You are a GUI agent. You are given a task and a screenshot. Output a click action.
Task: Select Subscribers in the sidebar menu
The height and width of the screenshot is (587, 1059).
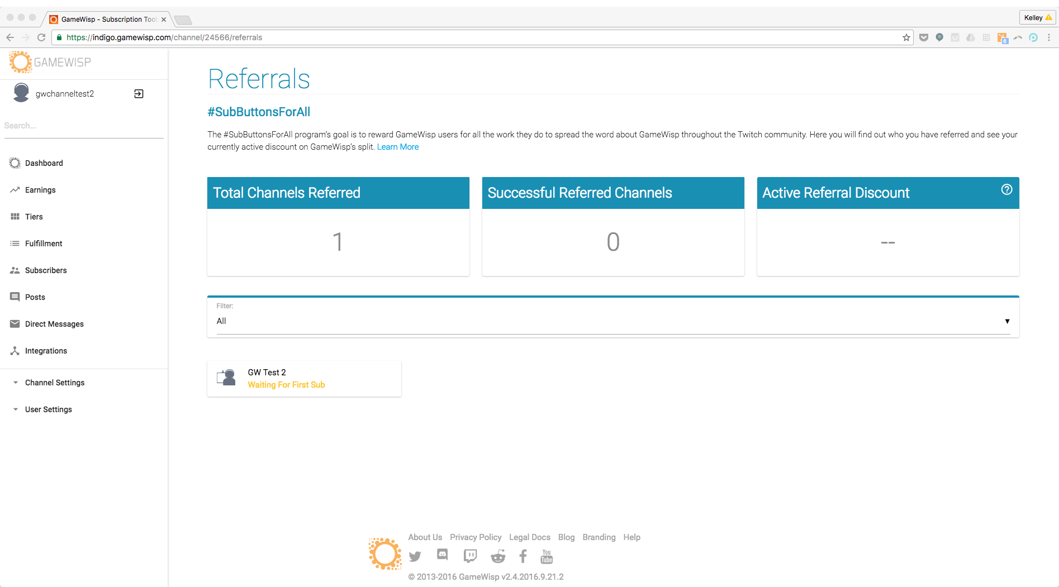pos(46,270)
